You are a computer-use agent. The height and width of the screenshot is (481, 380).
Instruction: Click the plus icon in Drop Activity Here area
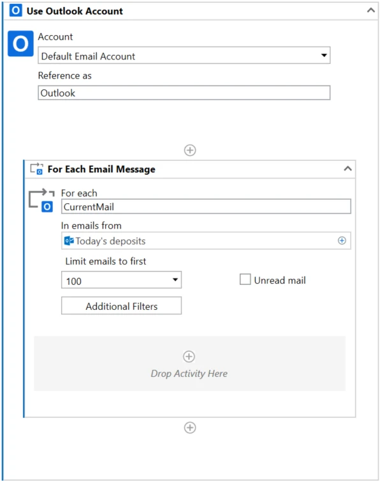189,356
